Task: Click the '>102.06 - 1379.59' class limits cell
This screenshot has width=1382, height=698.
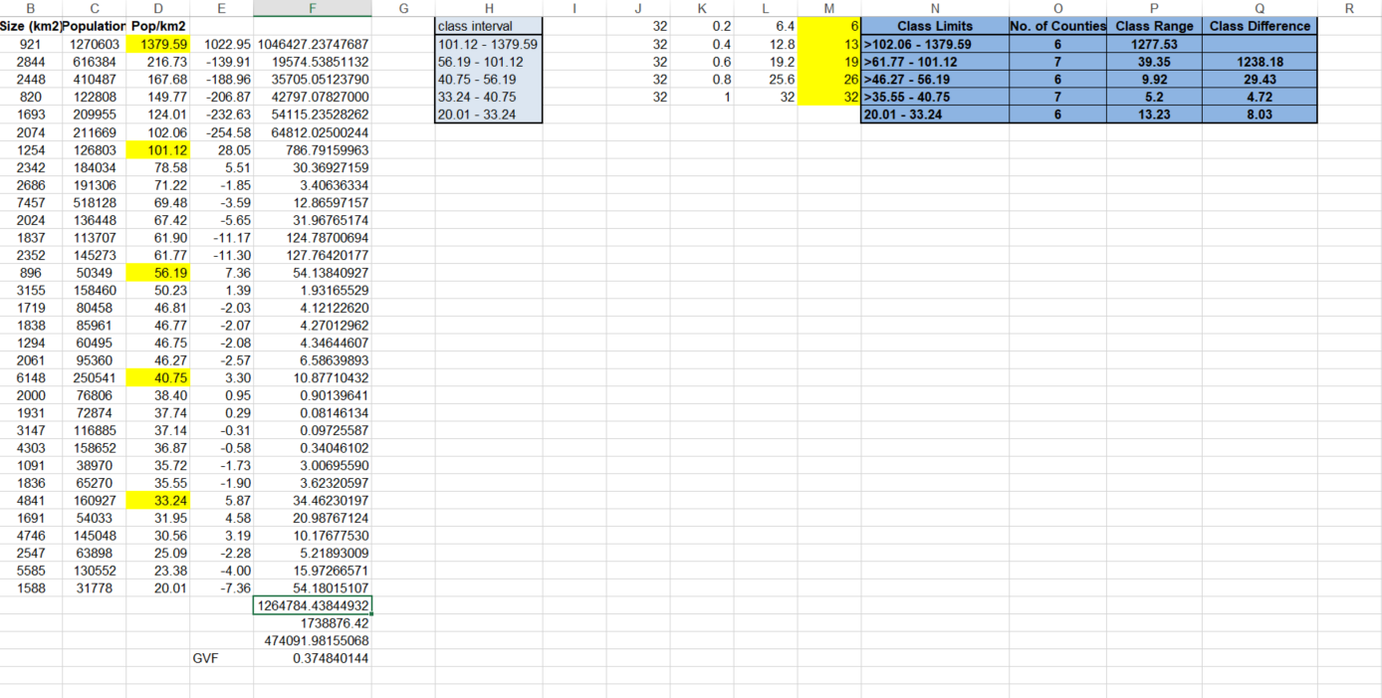Action: click(934, 45)
